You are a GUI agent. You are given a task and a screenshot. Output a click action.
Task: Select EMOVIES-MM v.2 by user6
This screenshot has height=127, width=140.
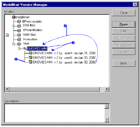[x=64, y=58]
